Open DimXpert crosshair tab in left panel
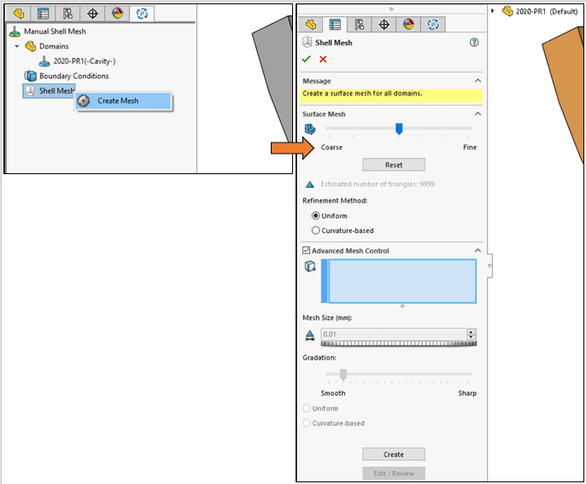This screenshot has width=586, height=484. click(x=92, y=14)
